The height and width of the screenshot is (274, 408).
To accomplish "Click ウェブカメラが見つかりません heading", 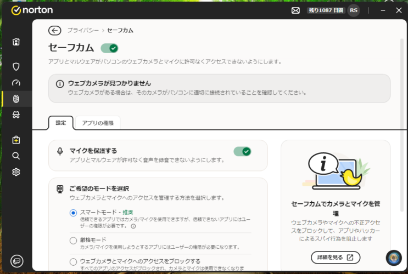I will click(x=109, y=83).
